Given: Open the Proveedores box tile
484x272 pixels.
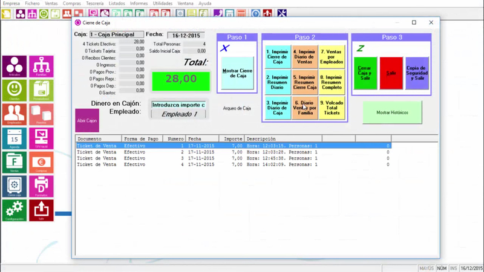Looking at the screenshot, I should tap(41, 90).
